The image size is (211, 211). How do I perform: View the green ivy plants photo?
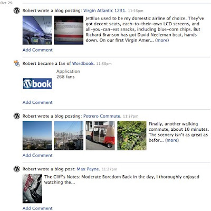[132, 136]
